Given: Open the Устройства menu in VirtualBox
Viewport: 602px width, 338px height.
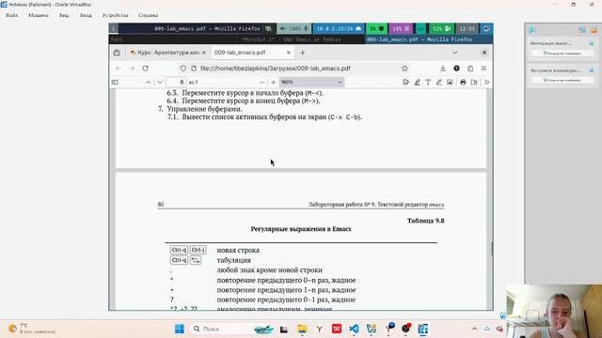Looking at the screenshot, I should 115,15.
